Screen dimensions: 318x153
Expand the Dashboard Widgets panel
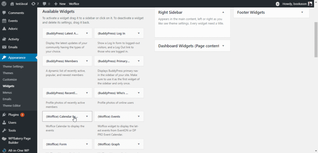223,46
